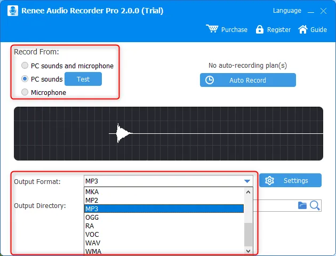Screen dimensions: 336x256
Task: Minimize the Renee Audio Recorder window
Action: pyautogui.click(x=311, y=11)
